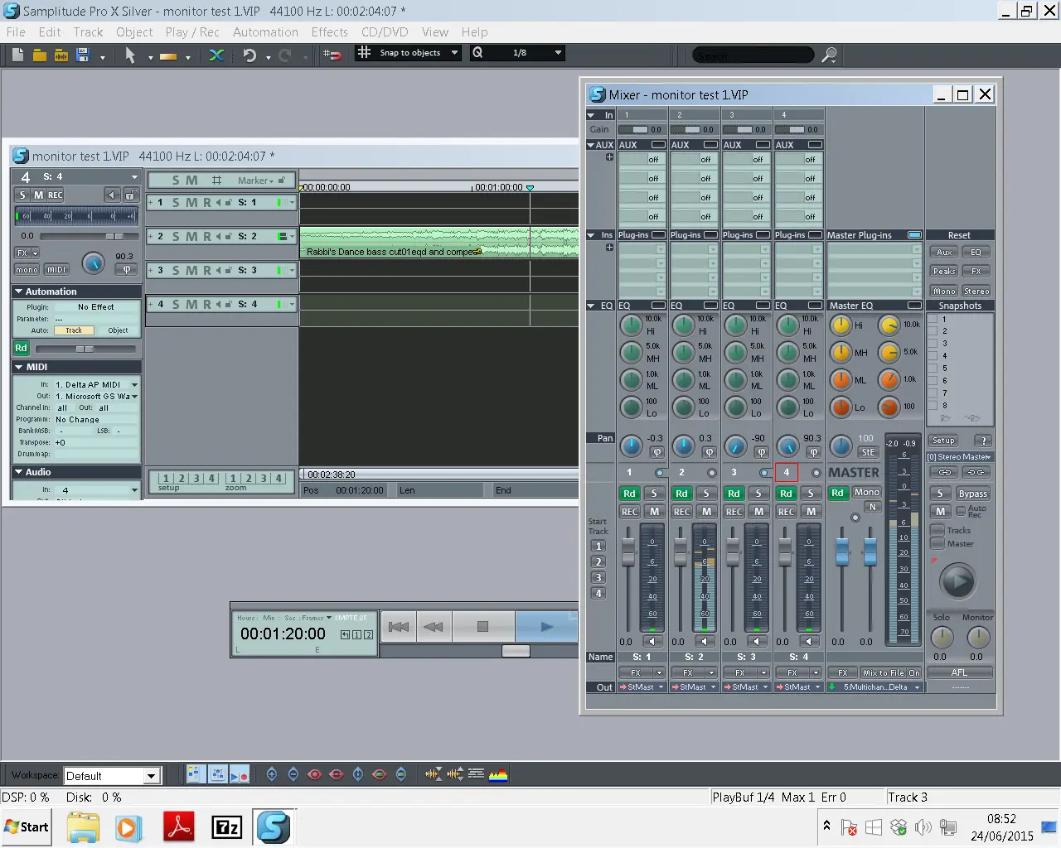This screenshot has width=1061, height=848.
Task: Open the Effects menu
Action: pyautogui.click(x=330, y=32)
